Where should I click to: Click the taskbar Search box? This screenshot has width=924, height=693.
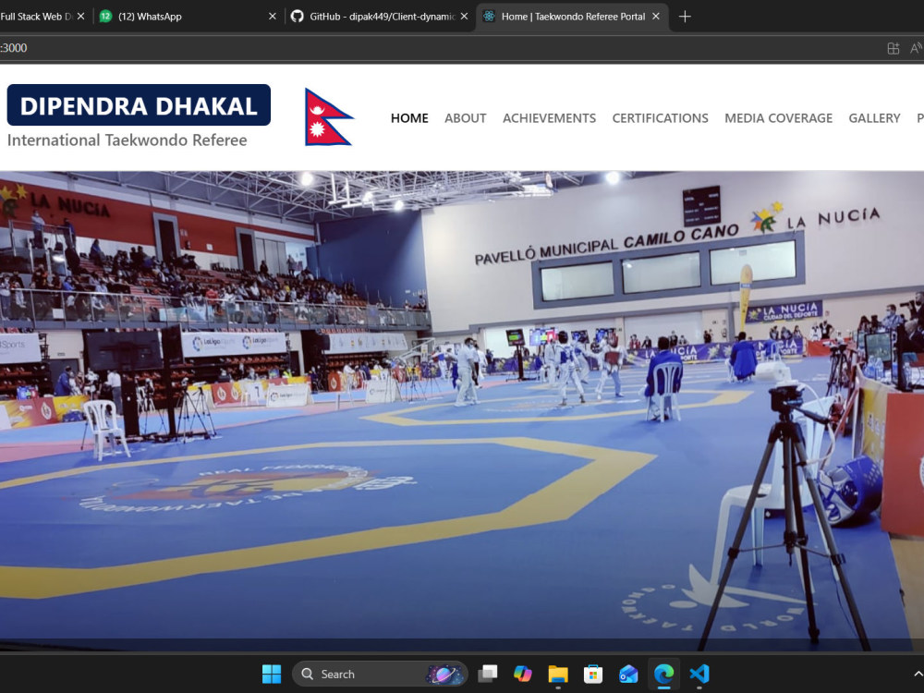[x=380, y=674]
